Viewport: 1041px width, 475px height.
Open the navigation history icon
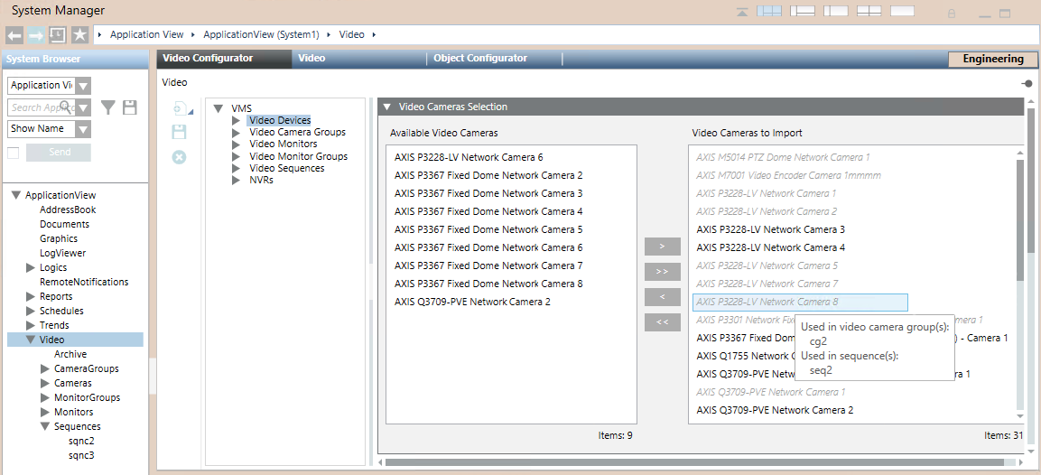58,34
